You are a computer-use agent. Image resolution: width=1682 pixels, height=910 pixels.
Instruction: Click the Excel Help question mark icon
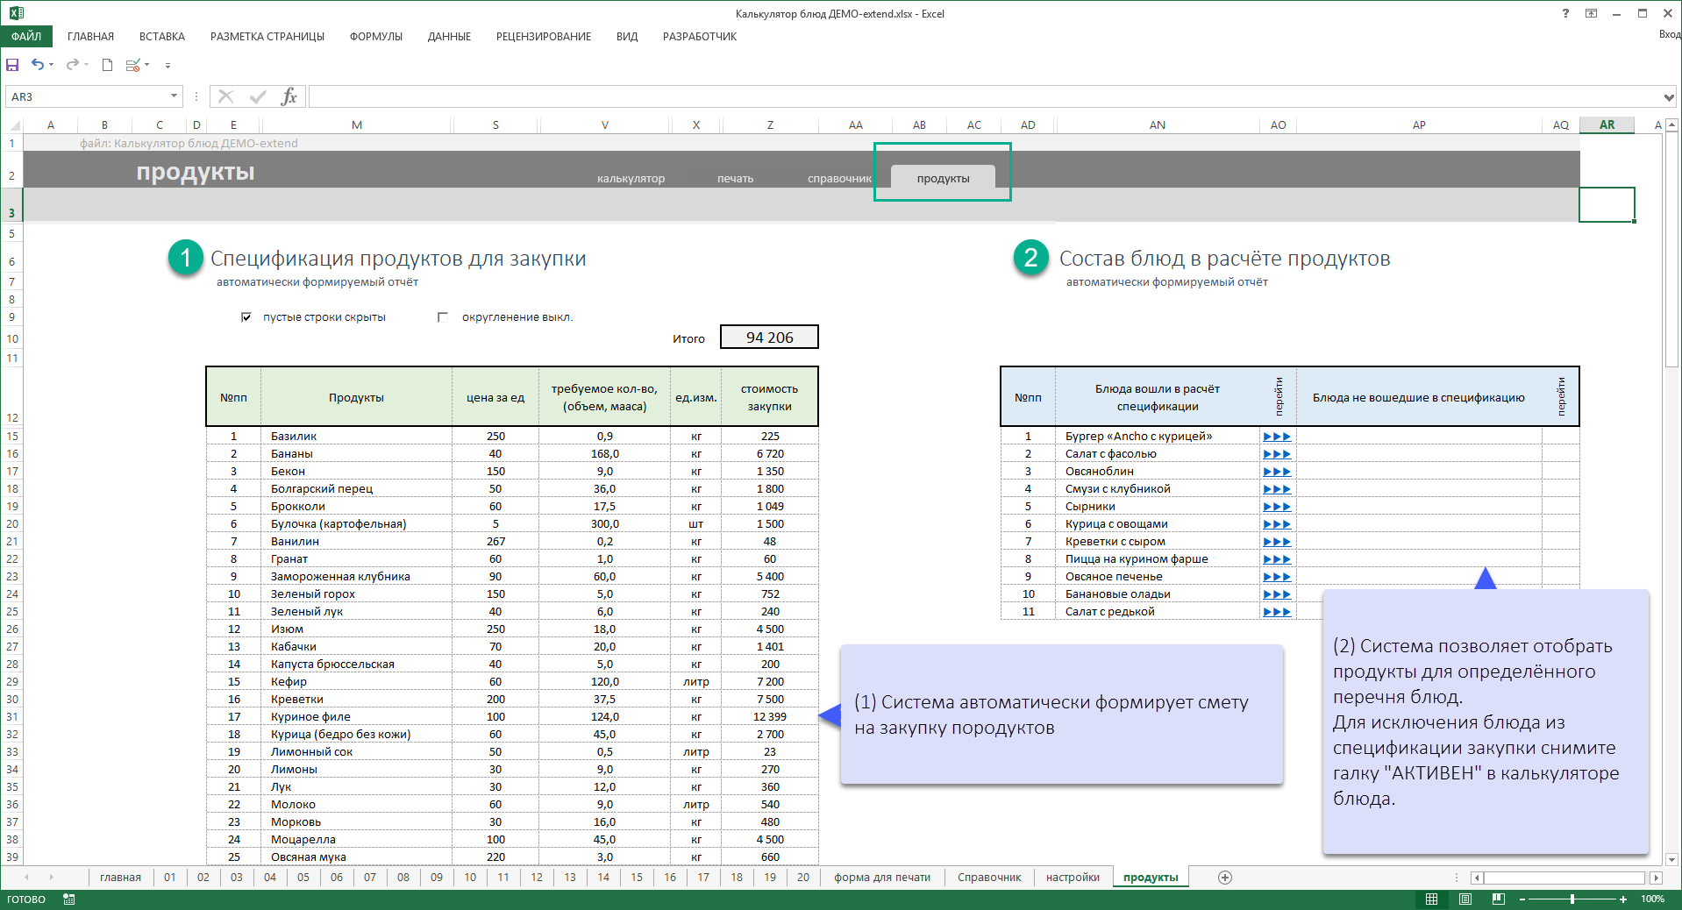click(1565, 13)
